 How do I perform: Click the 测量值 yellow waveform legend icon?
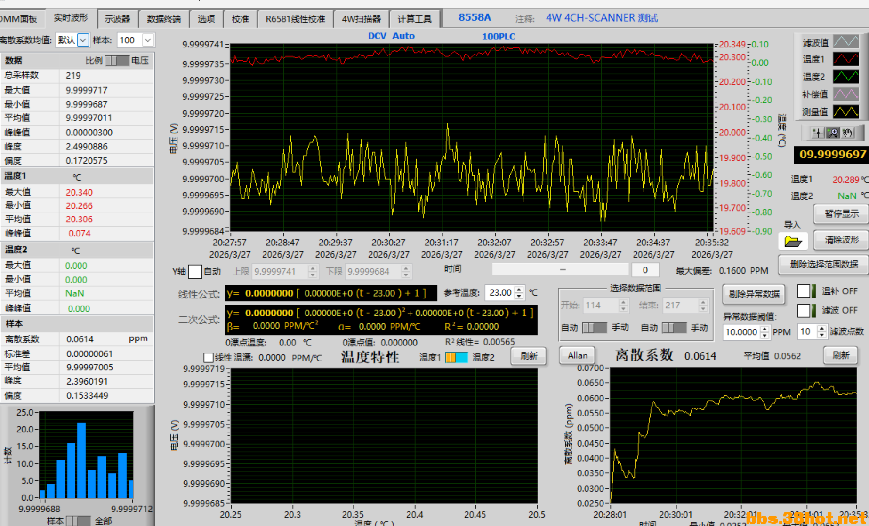click(845, 112)
